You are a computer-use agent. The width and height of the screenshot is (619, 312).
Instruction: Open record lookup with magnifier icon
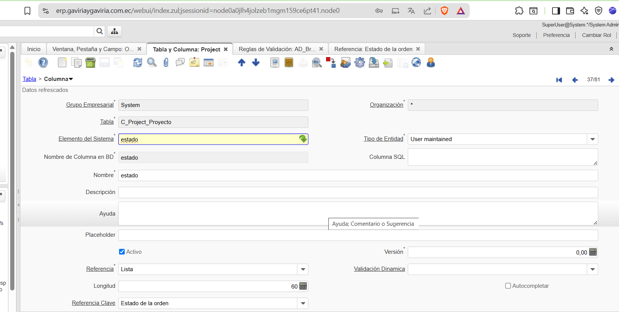click(x=152, y=62)
